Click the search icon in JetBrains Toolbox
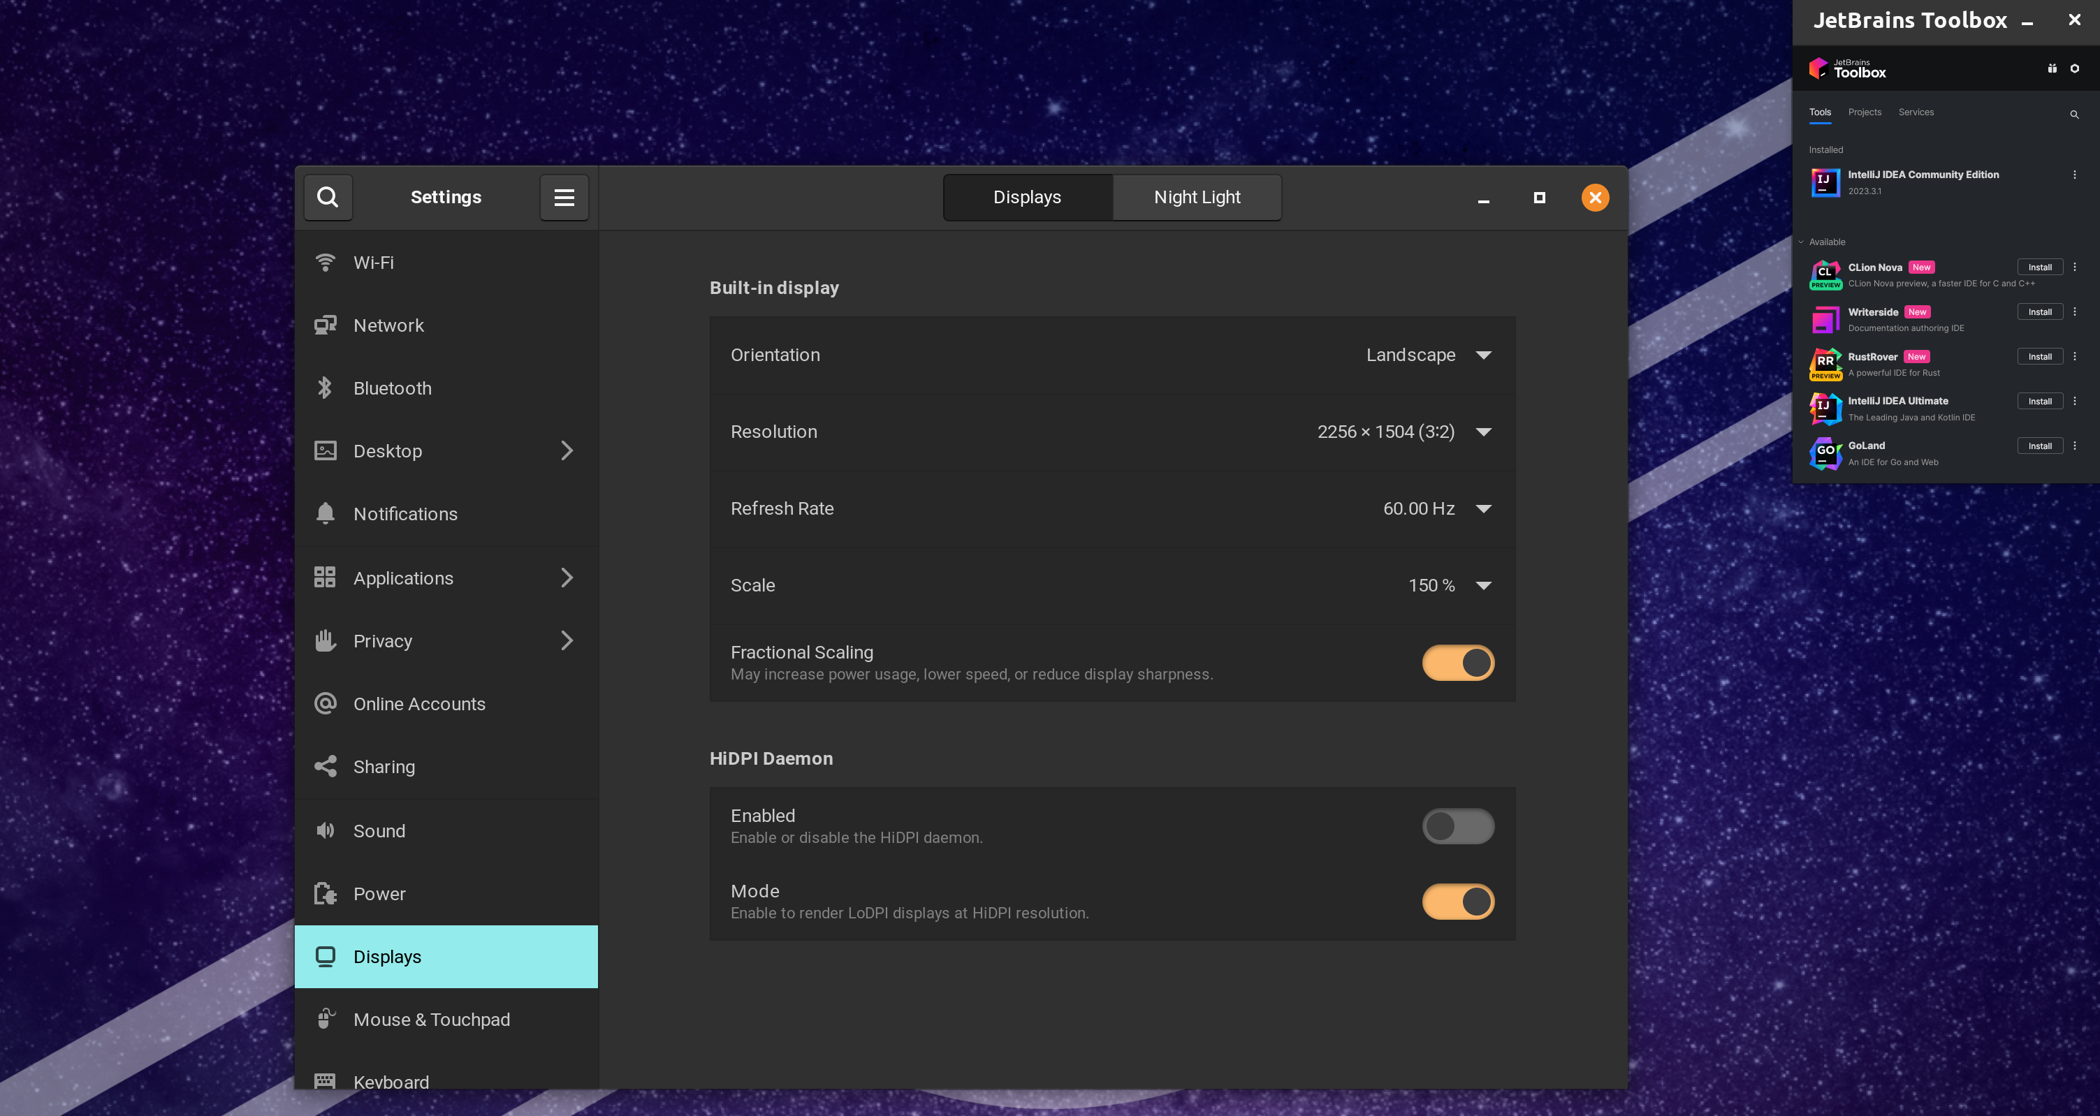The height and width of the screenshot is (1116, 2100). (2074, 115)
